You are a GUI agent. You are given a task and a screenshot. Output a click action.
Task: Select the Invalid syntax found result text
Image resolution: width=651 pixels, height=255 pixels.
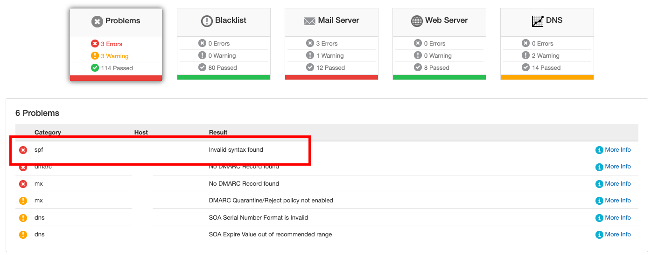tap(236, 150)
